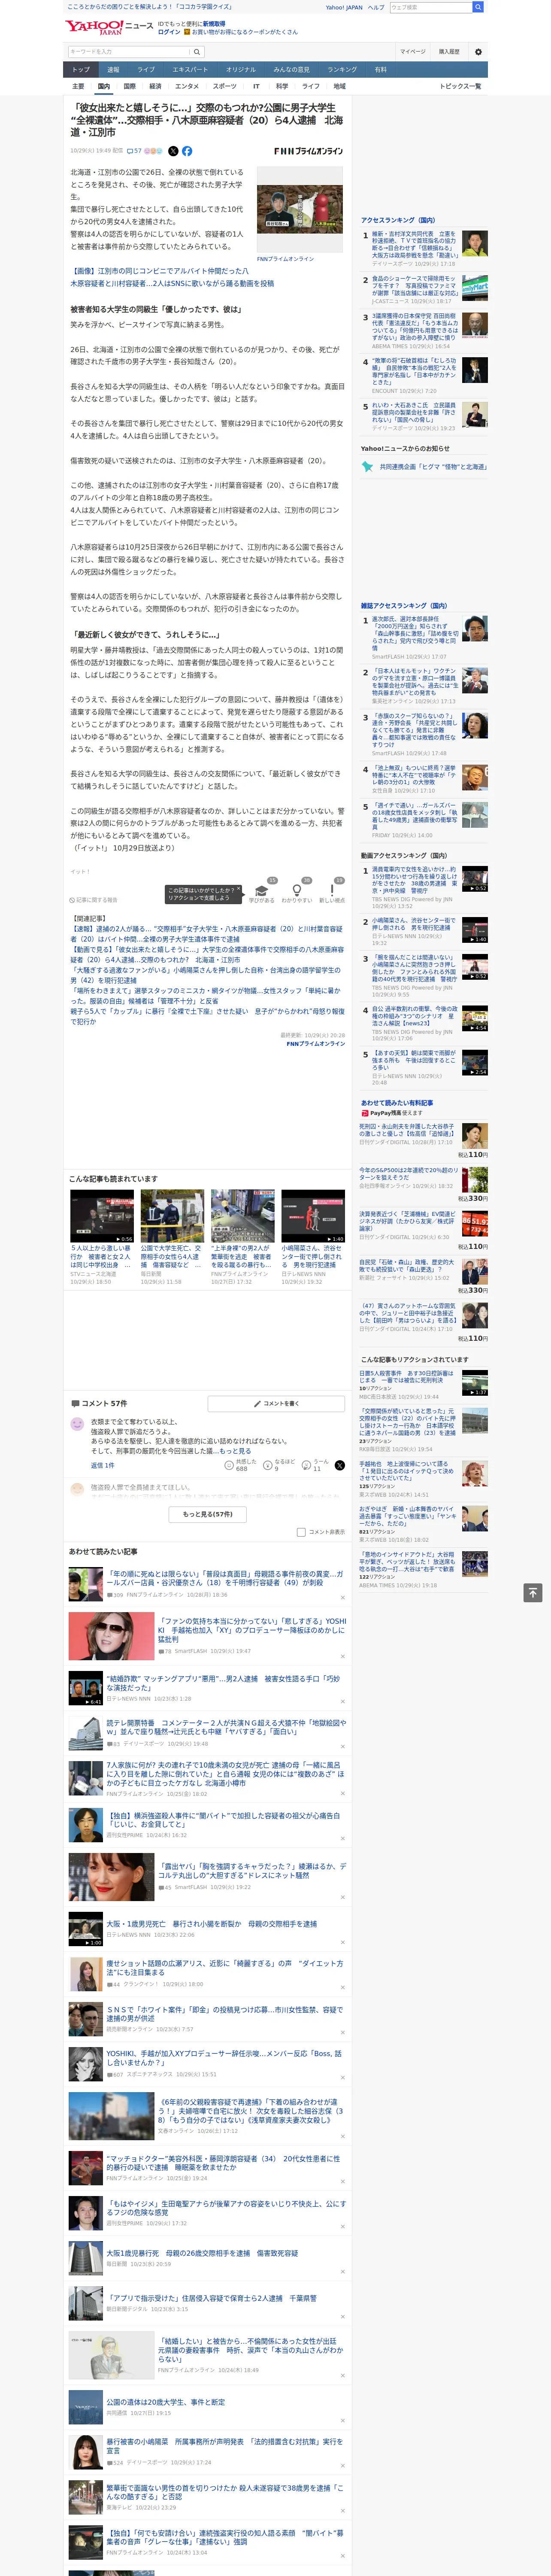The width and height of the screenshot is (551, 2576).
Task: Click the うーん reaction icon on comment
Action: 307,1465
